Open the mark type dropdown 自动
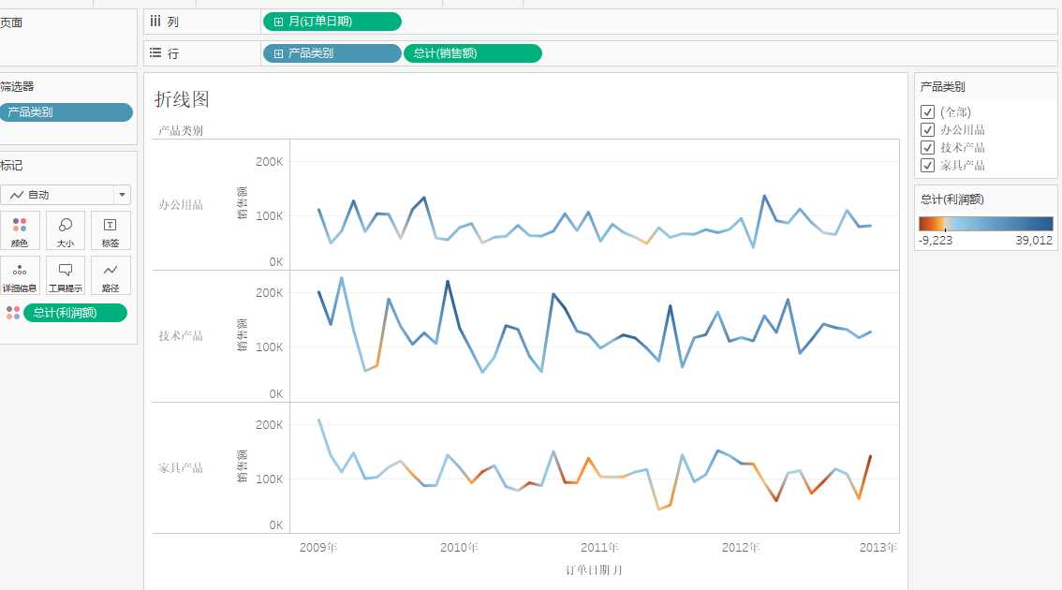 [66, 195]
